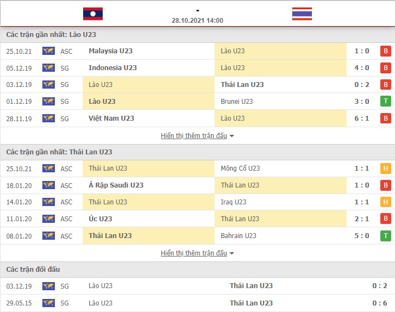395x312 pixels.
Task: Open the 6 : 1 score of Việt Nam match
Action: pos(362,118)
